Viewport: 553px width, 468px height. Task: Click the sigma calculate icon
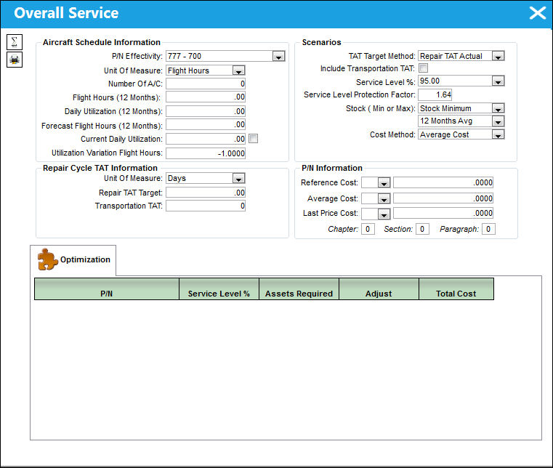click(15, 42)
